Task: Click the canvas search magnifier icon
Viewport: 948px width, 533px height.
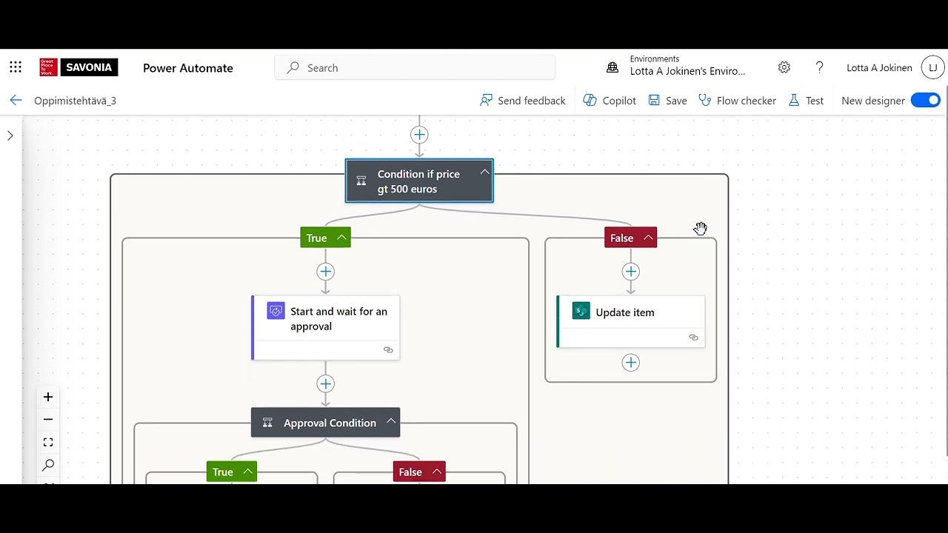Action: (48, 465)
